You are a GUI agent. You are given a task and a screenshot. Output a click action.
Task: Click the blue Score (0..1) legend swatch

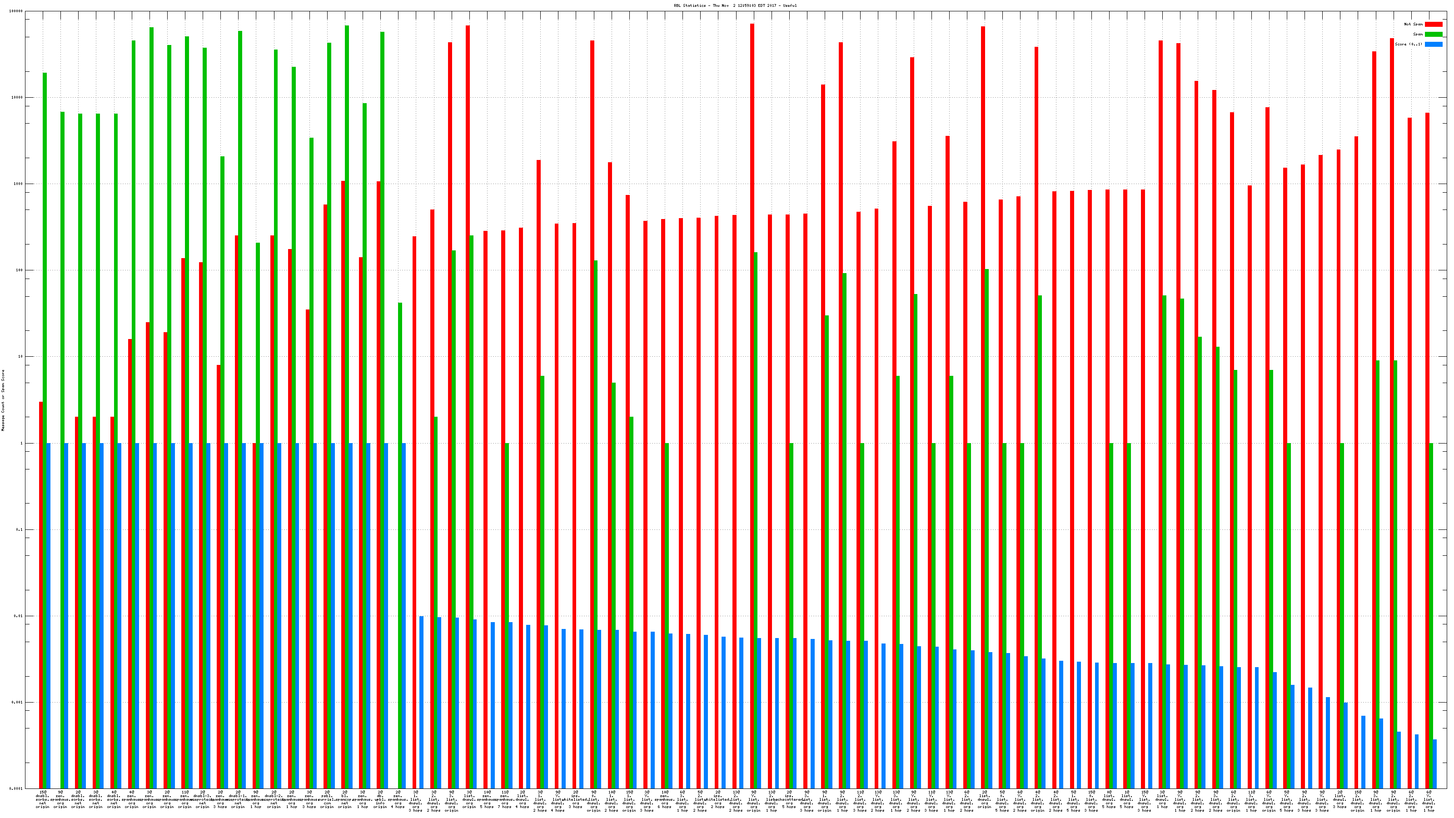pos(1433,44)
